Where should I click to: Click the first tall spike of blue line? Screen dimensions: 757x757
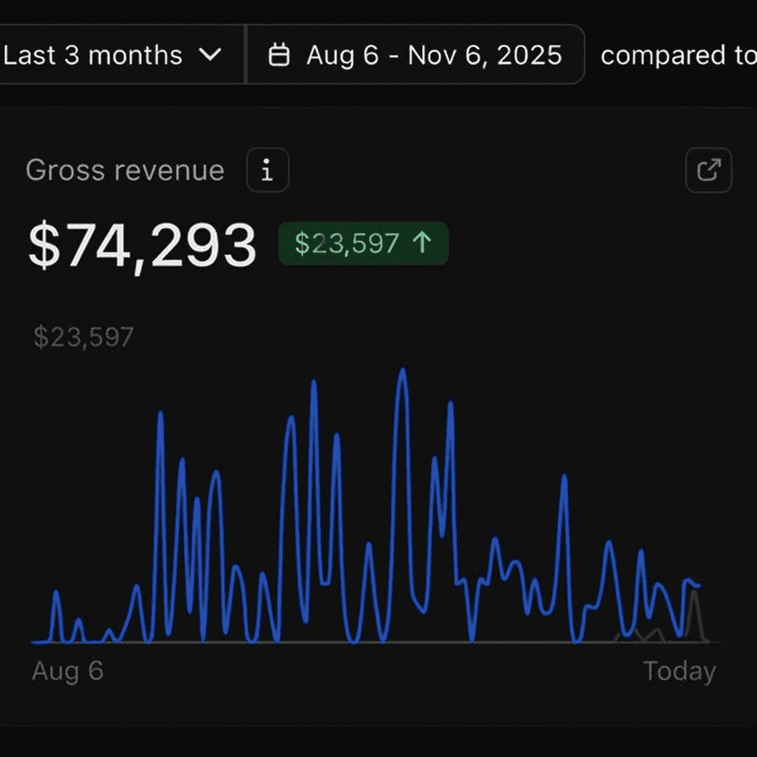pos(160,413)
